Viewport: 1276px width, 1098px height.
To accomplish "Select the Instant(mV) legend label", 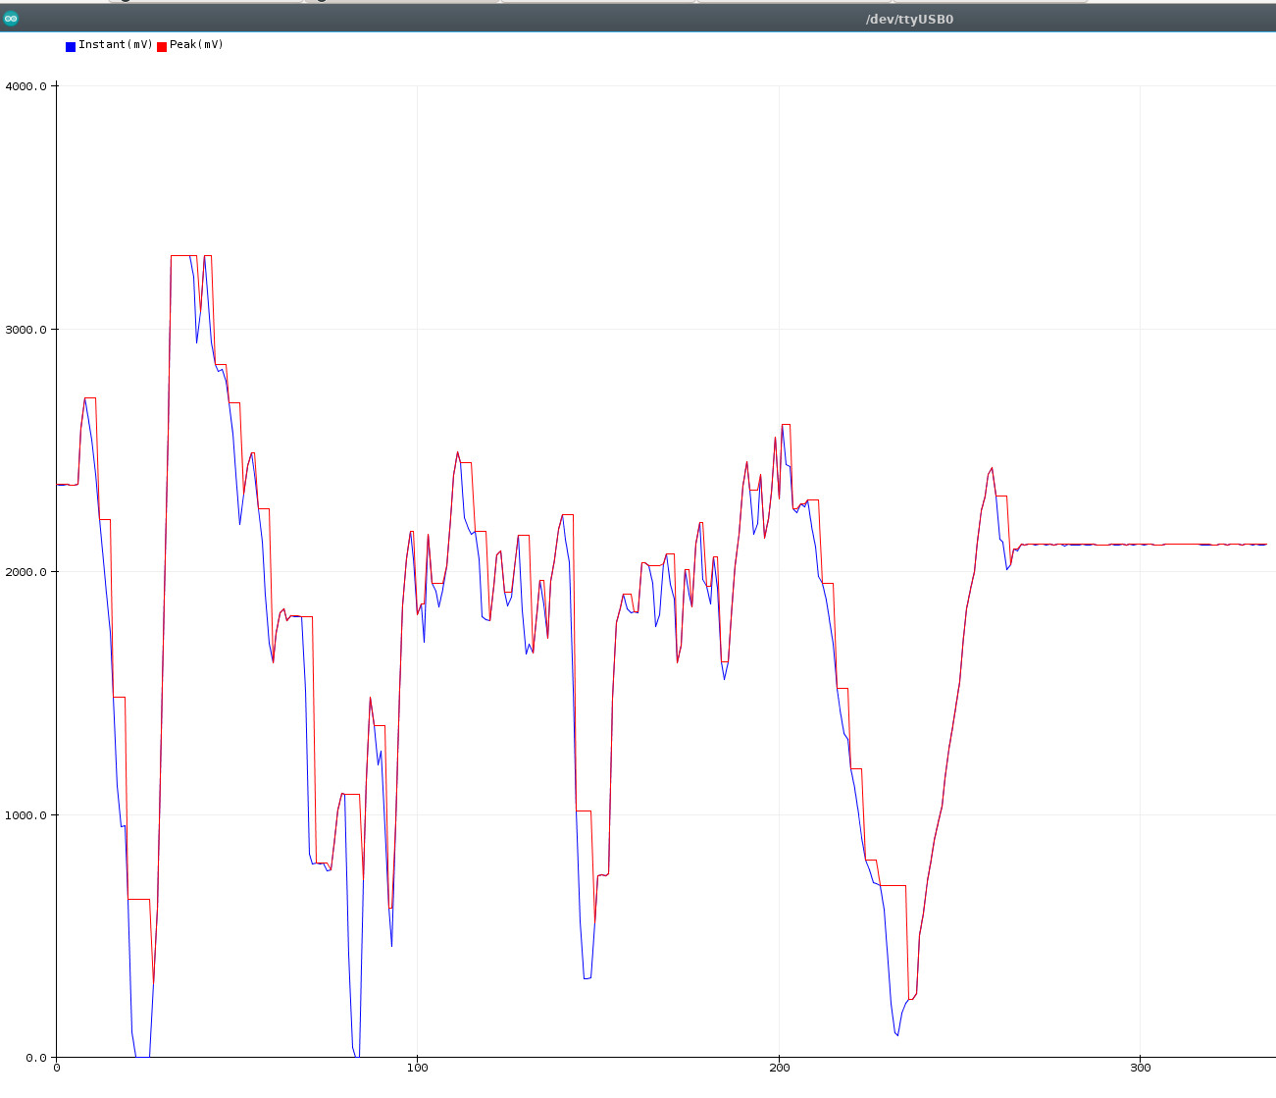I will pyautogui.click(x=116, y=45).
